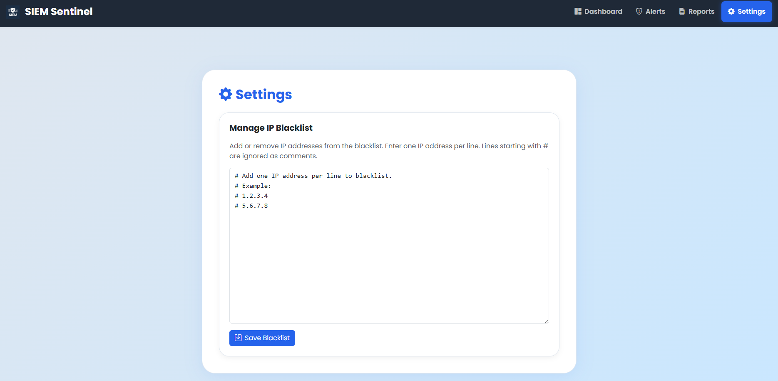Click the Alerts shield icon
The height and width of the screenshot is (381, 778).
[x=639, y=12]
